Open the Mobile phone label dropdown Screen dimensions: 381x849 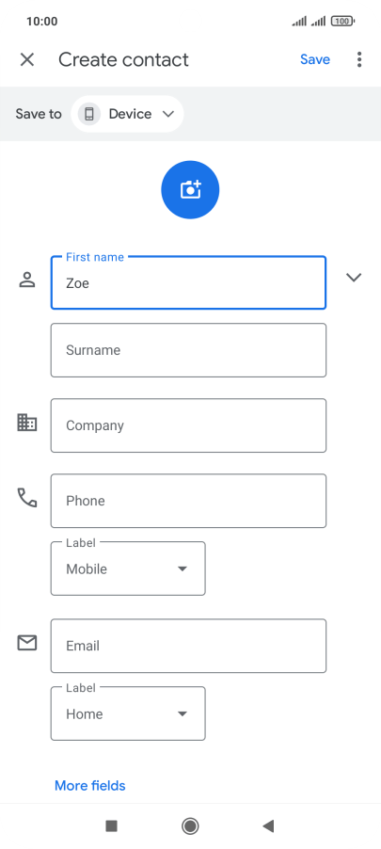coord(128,569)
